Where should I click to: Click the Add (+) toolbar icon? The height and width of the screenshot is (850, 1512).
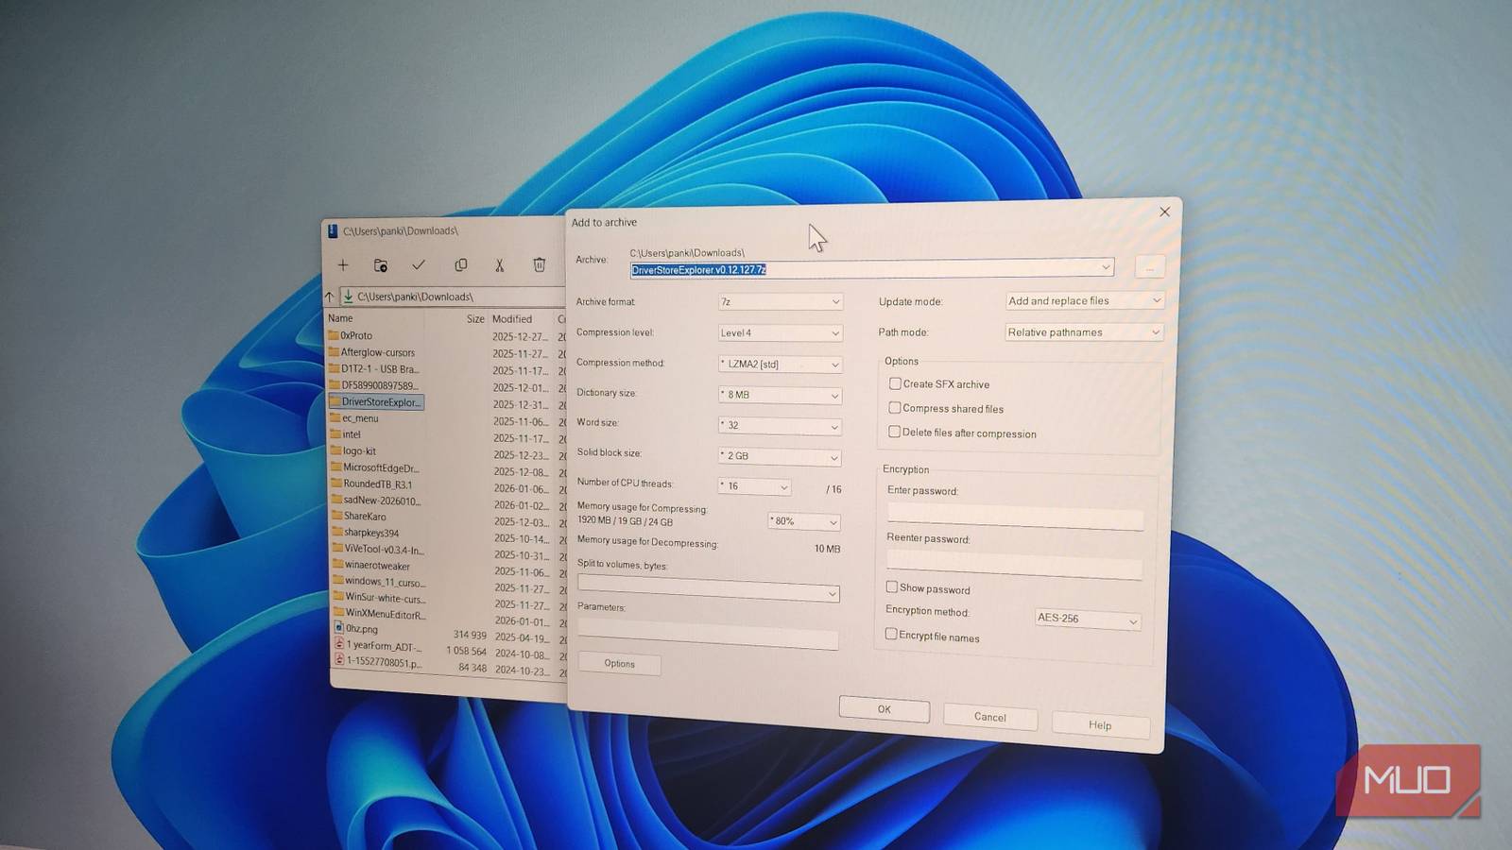pos(343,265)
